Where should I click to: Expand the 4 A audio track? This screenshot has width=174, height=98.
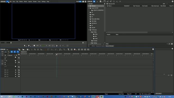[x=5, y=76]
